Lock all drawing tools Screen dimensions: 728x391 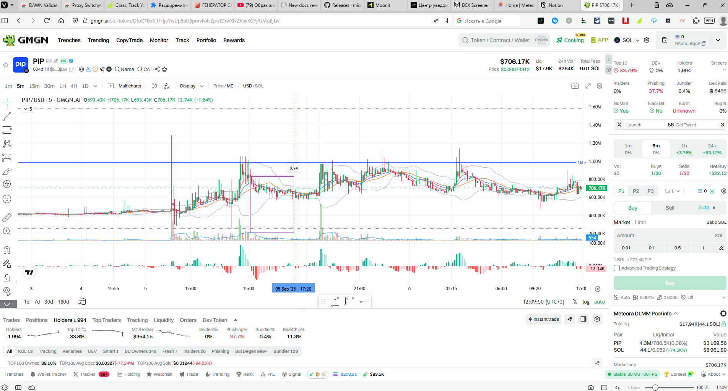point(7,278)
